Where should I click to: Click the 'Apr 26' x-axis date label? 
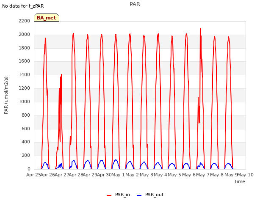click(x=47, y=175)
